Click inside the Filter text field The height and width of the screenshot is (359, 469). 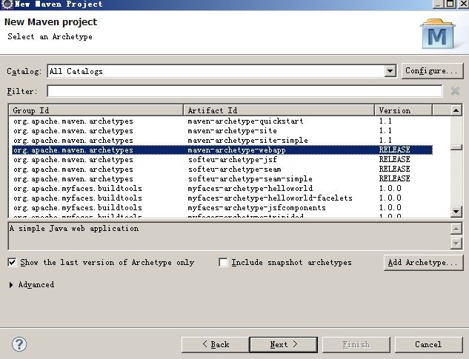tap(245, 91)
